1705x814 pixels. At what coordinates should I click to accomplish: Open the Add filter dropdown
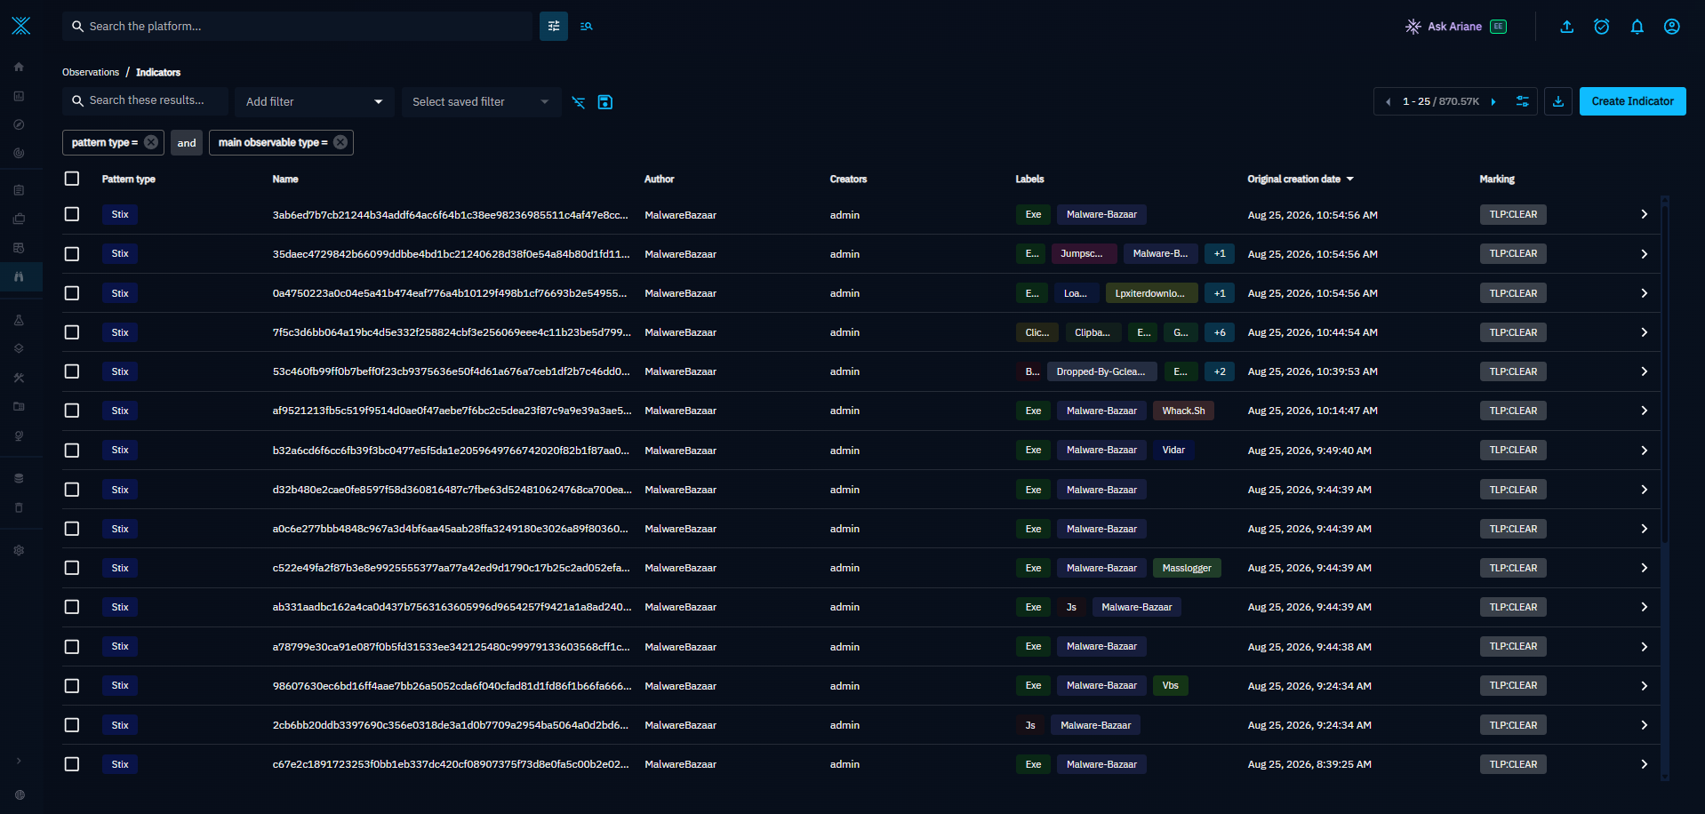click(315, 102)
